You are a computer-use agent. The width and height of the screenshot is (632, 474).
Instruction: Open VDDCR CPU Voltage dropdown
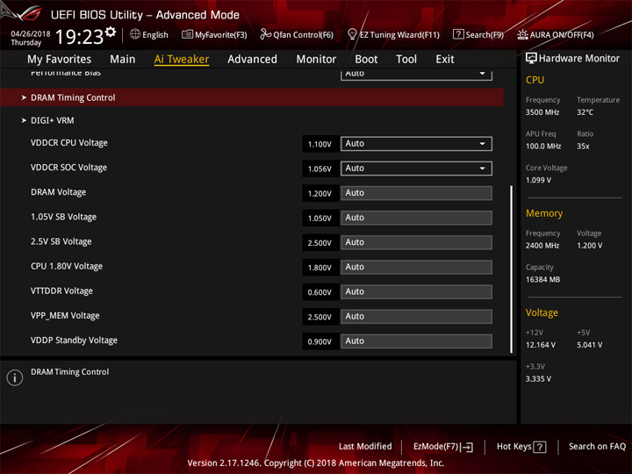point(416,144)
